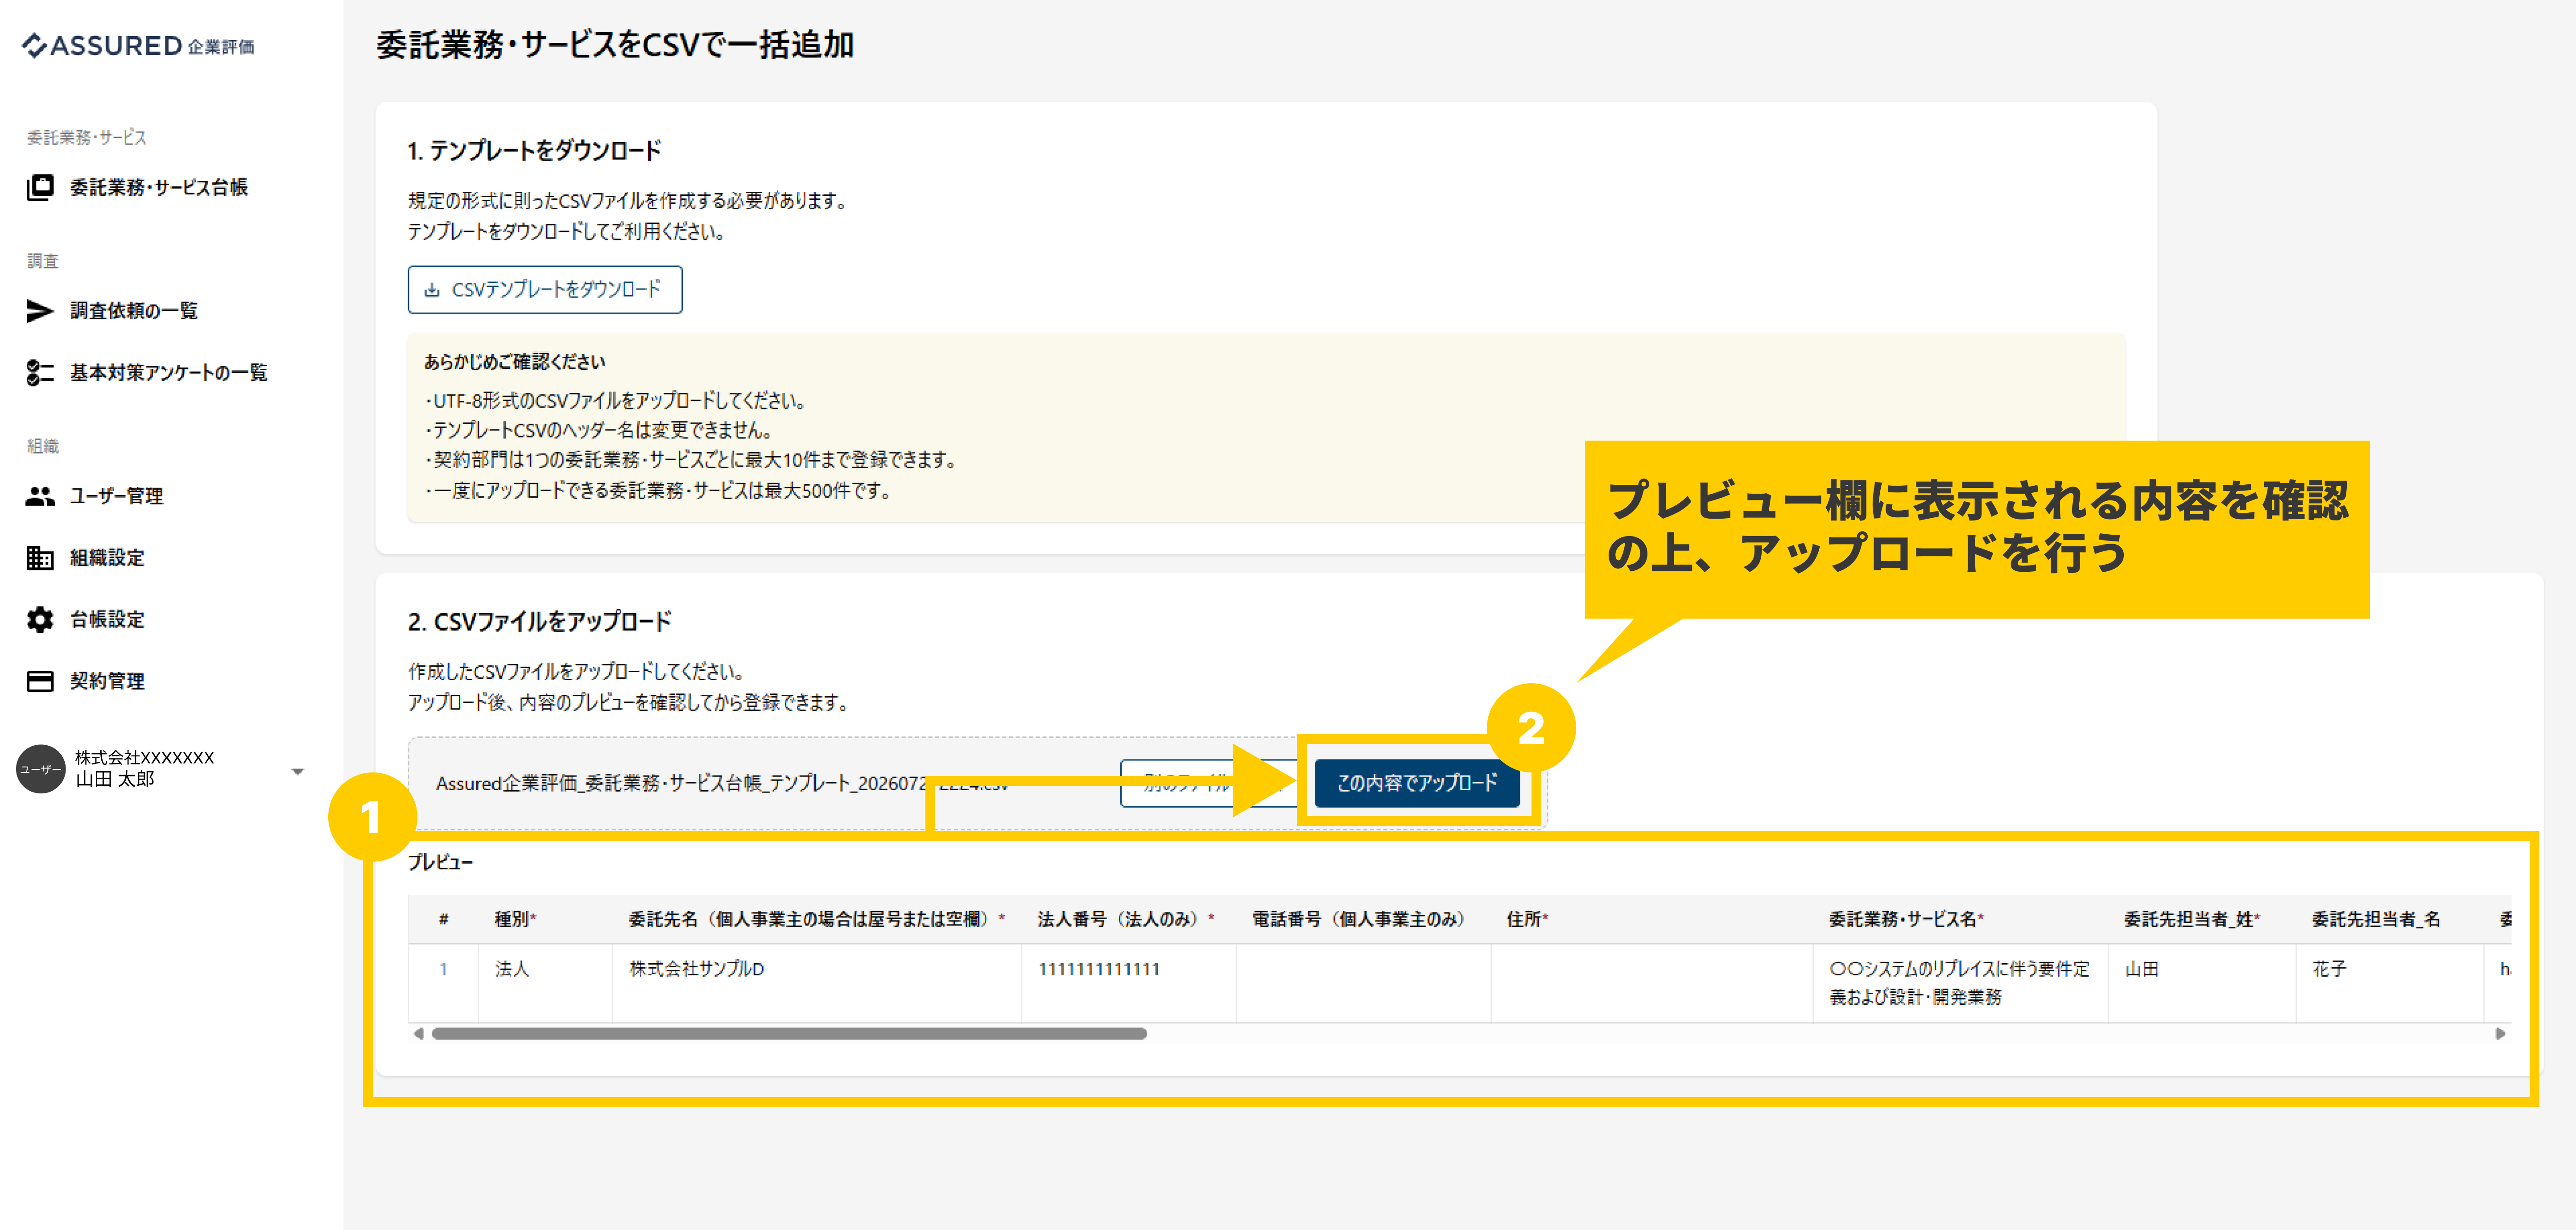This screenshot has width=2576, height=1230.
Task: Click the page title 委託業務・サービスをCSVで一括追加
Action: point(615,45)
